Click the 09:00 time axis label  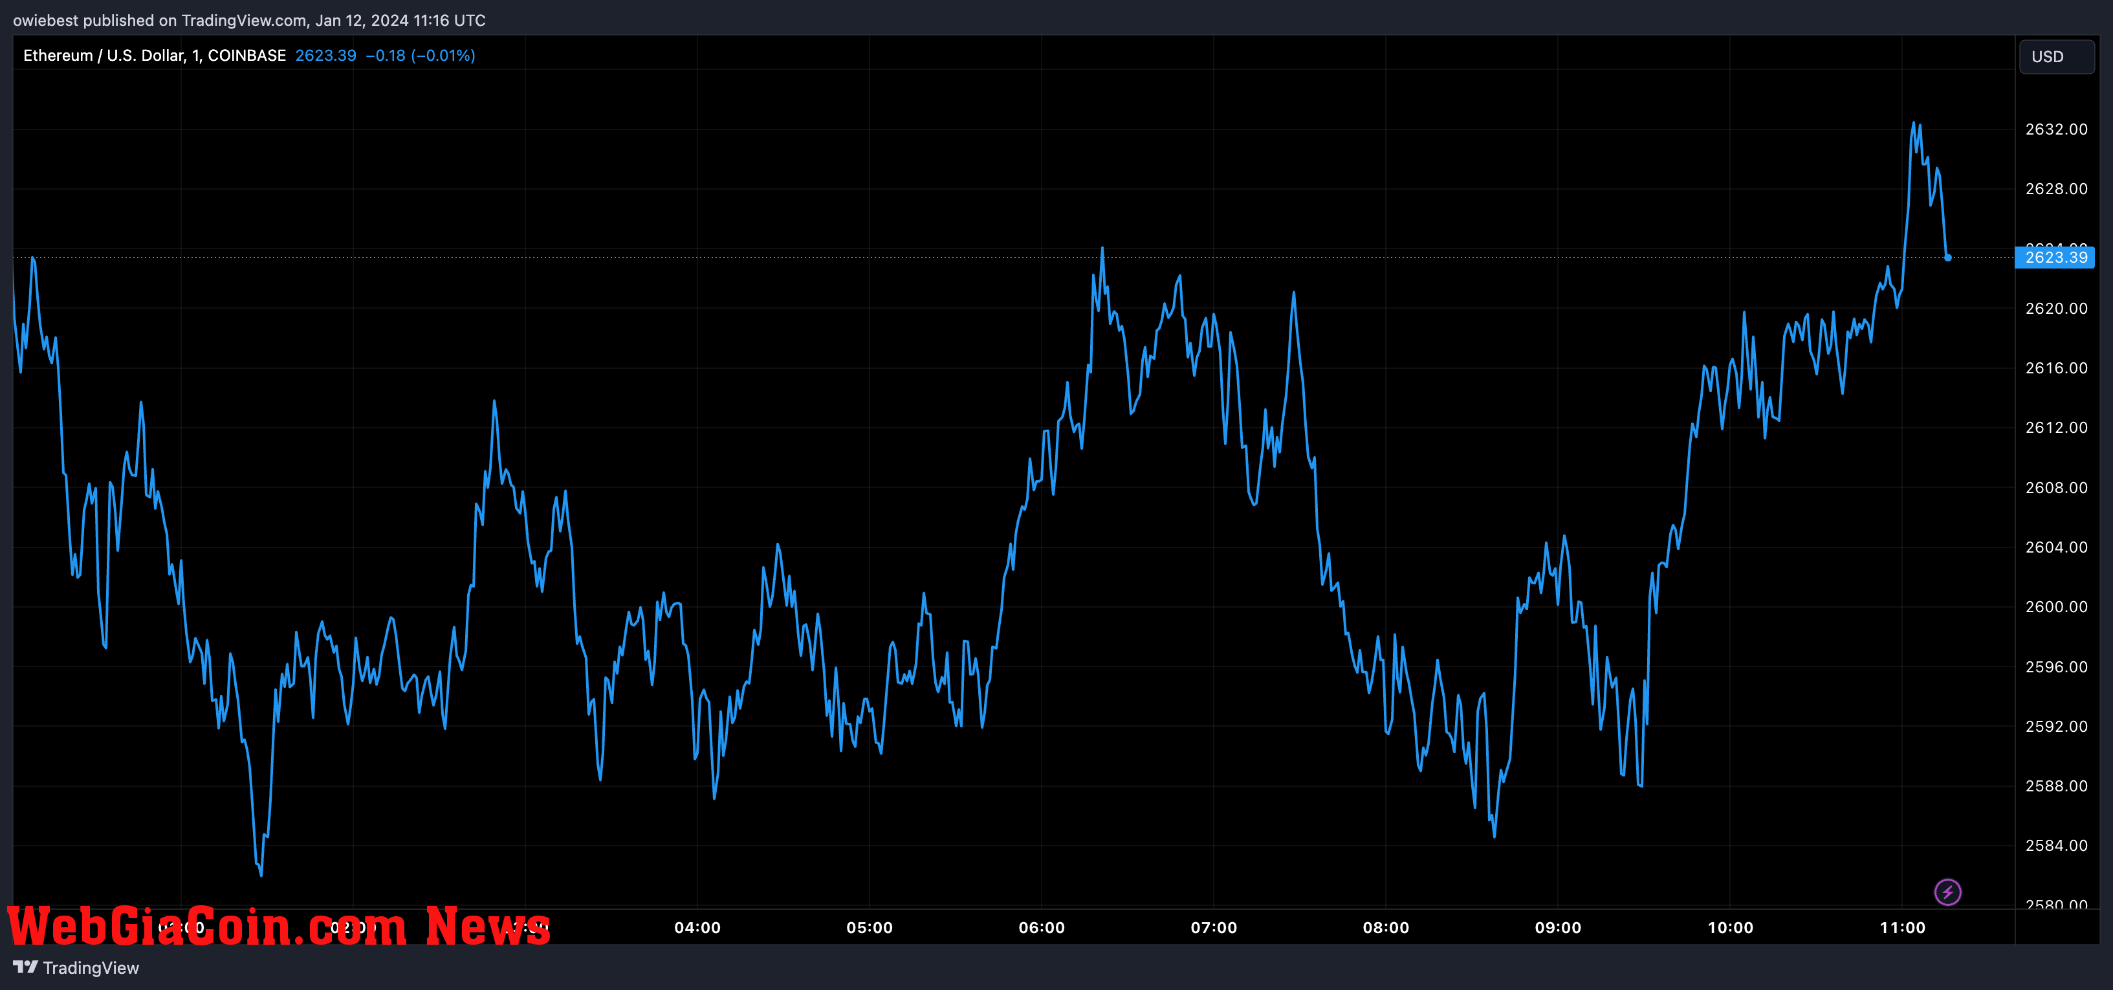(1559, 928)
